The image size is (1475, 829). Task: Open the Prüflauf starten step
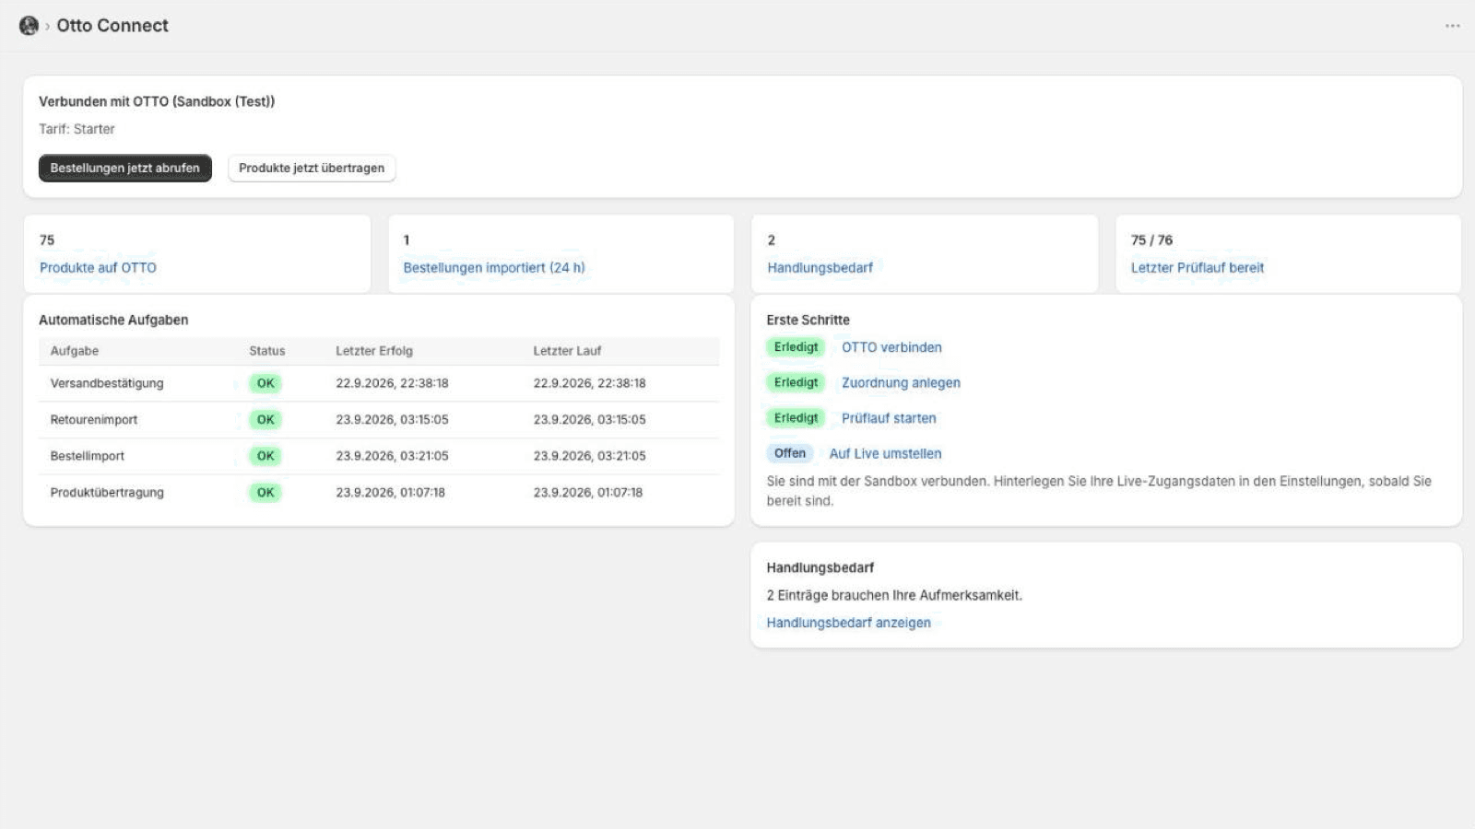[889, 418]
